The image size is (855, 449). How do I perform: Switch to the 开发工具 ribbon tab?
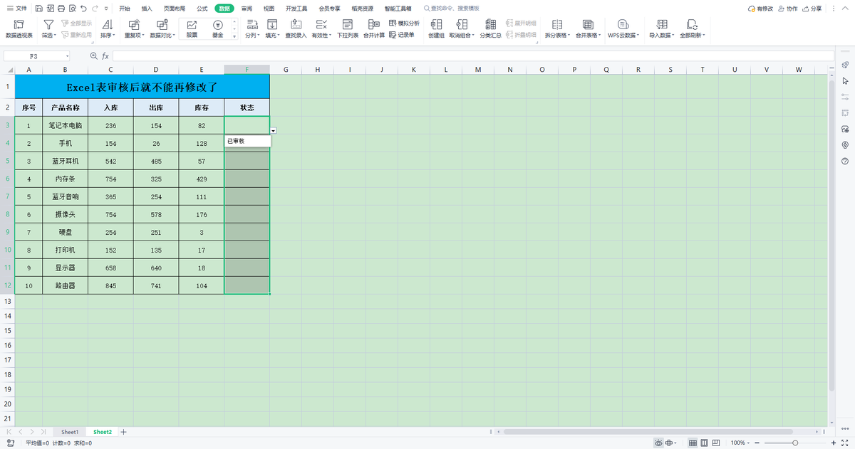click(x=296, y=9)
